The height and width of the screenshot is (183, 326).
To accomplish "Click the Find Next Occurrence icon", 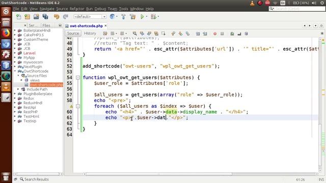I will coord(149,34).
